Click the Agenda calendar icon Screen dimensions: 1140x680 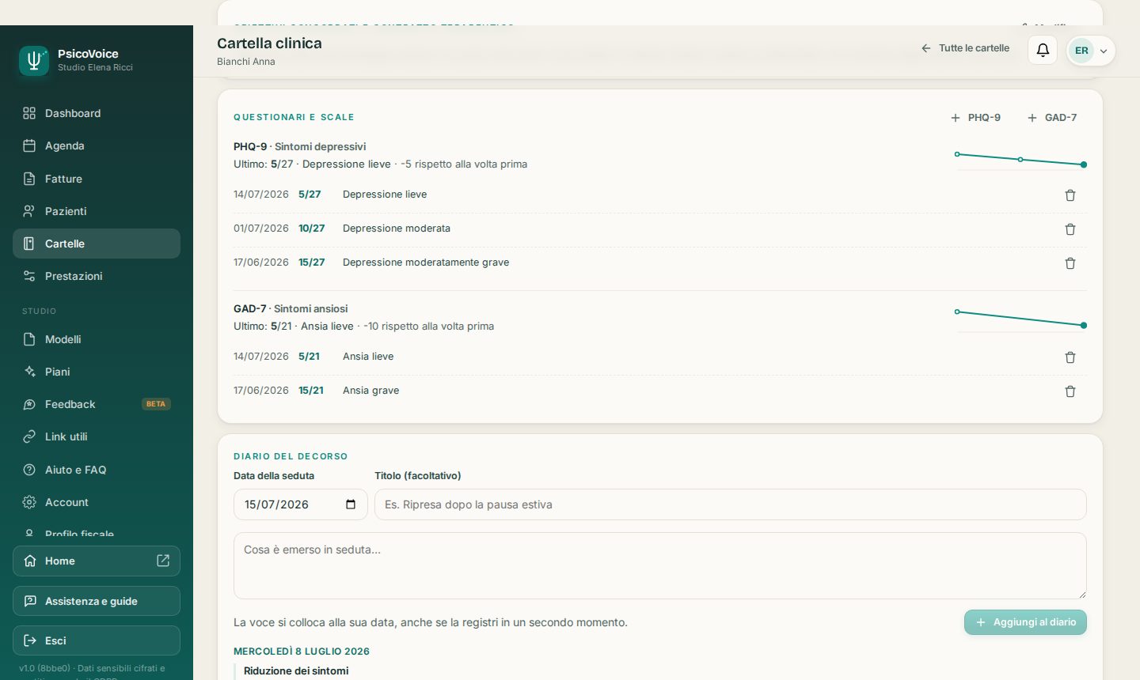click(x=29, y=145)
